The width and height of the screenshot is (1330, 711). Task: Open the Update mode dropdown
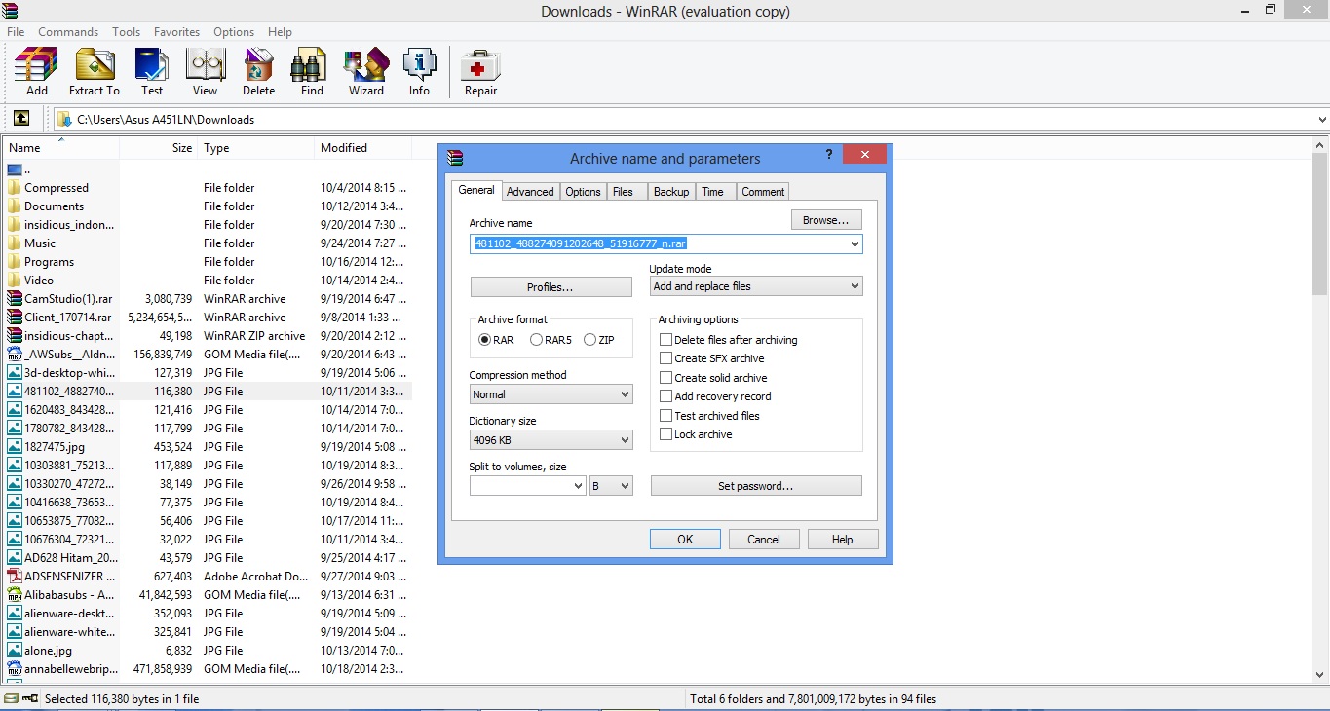click(x=756, y=286)
